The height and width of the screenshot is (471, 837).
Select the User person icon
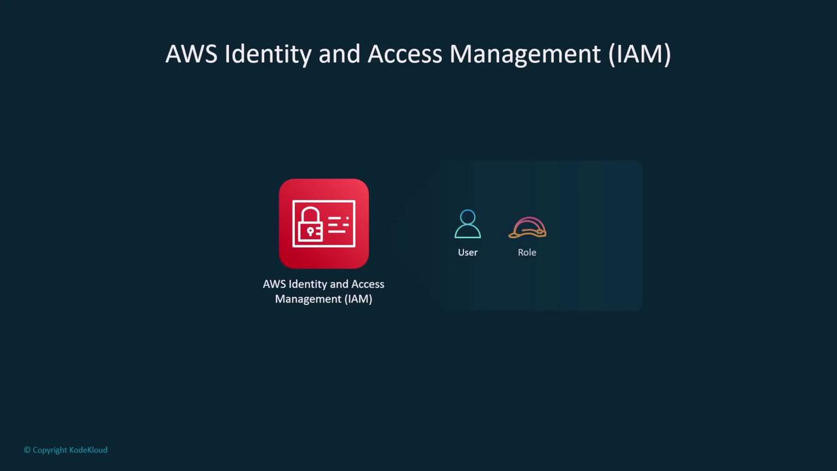[x=468, y=224]
